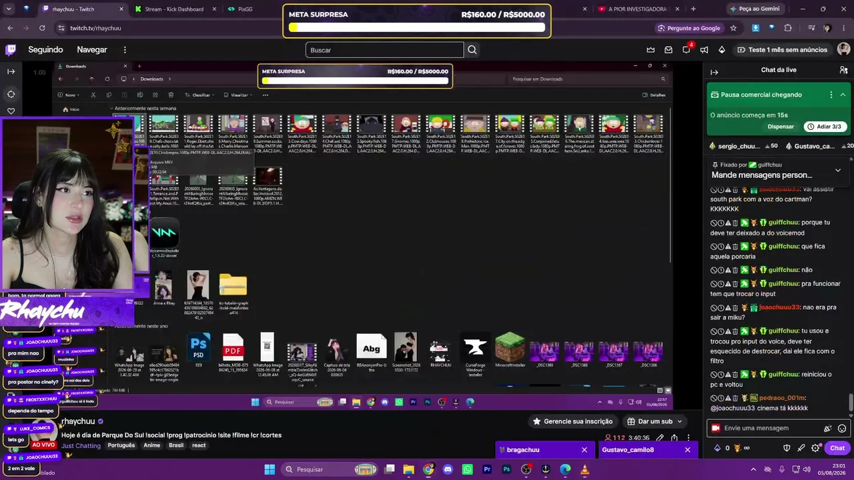Click the Português stream tag
Viewport: 854px width, 480px height.
(121, 445)
